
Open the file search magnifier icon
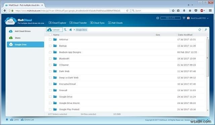(x=206, y=30)
